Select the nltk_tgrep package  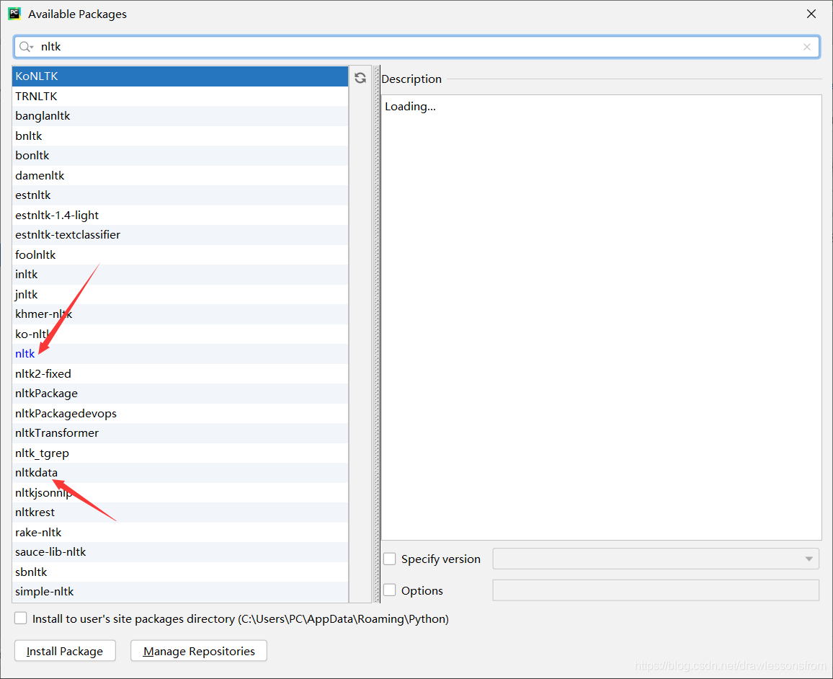[180, 453]
